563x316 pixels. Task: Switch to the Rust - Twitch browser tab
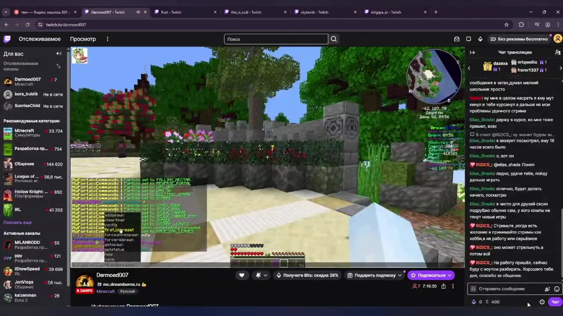[185, 12]
